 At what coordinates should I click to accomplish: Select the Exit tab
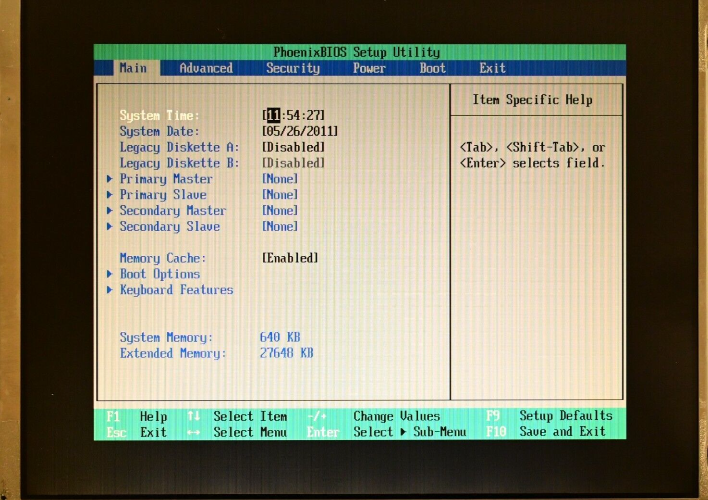492,68
